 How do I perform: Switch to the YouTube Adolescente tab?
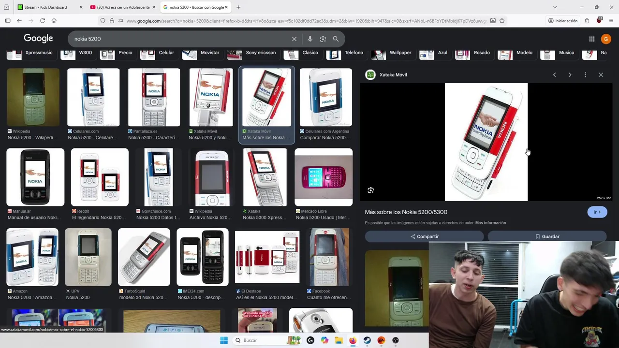(122, 7)
